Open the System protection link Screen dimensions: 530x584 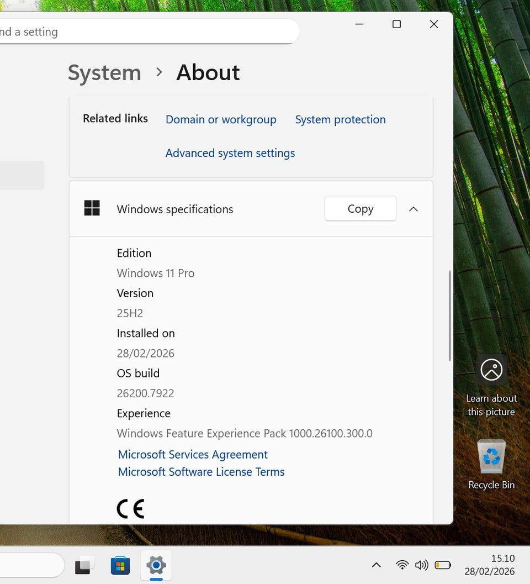340,120
